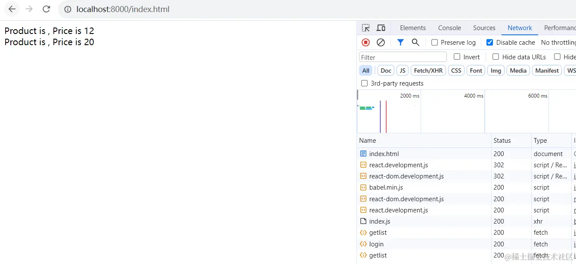Viewport: 576px width, 264px height.
Task: Sort requests by Status column header
Action: point(511,141)
